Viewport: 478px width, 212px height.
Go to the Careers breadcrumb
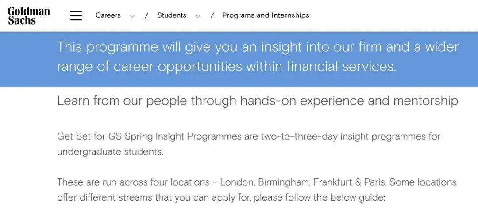click(108, 15)
